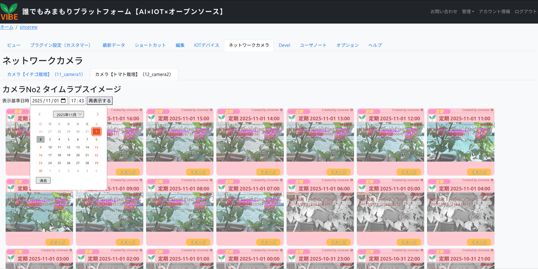
Task: Switch to the カメラ【イチゴ栽培】 tab
Action: click(x=45, y=74)
